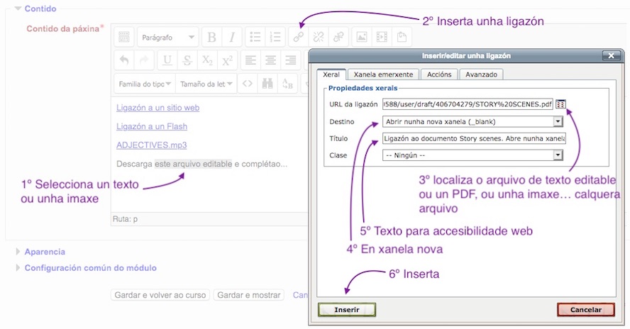
Task: Click the prevent automatic linking icon
Action: [x=338, y=38]
